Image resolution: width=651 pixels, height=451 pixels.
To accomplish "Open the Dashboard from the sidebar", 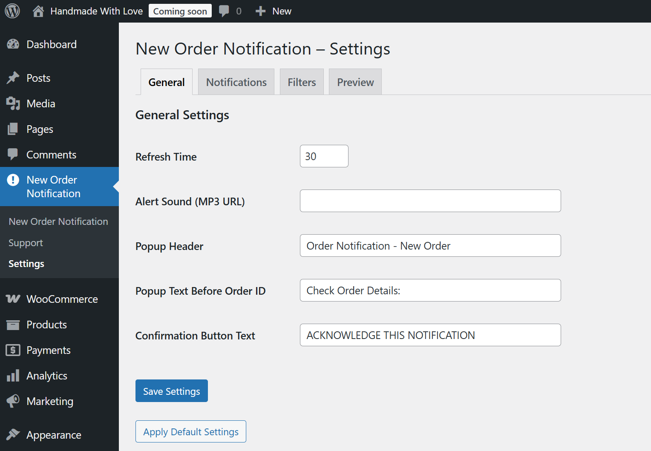I will [52, 44].
